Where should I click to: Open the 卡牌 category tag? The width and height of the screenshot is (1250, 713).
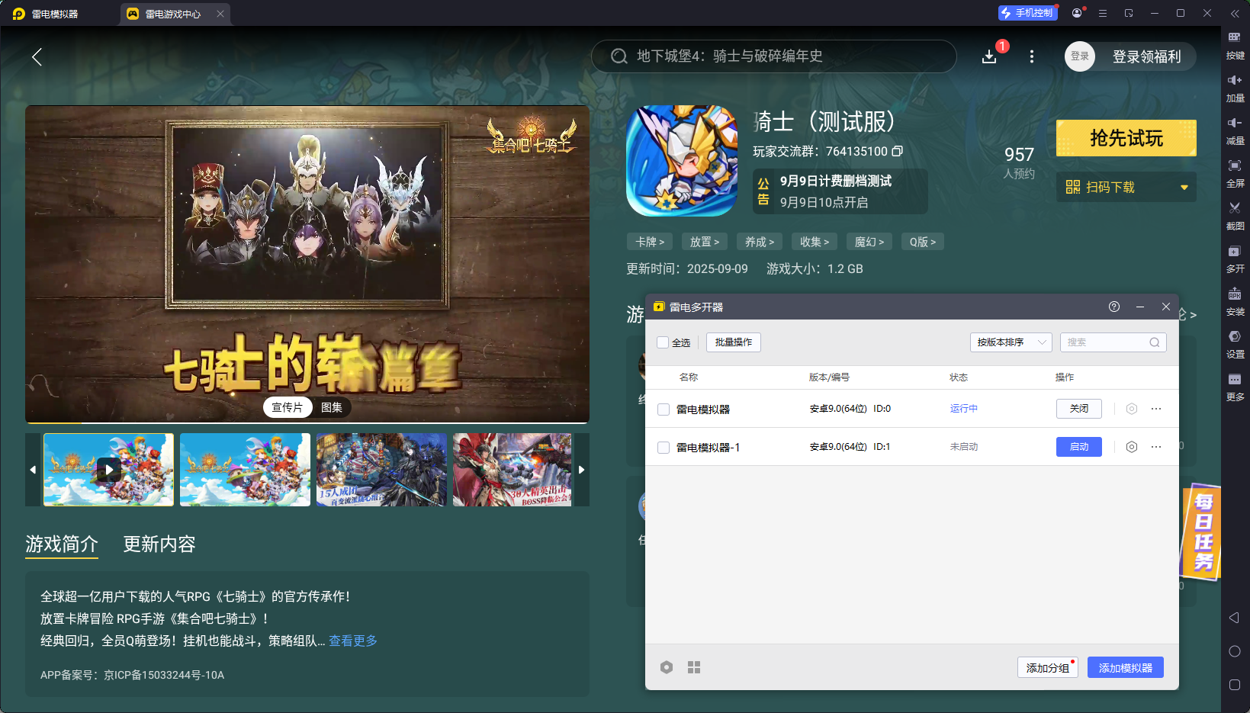[650, 242]
